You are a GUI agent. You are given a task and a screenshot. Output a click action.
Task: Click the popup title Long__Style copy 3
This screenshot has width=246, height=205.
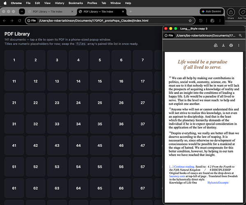pyautogui.click(x=194, y=29)
